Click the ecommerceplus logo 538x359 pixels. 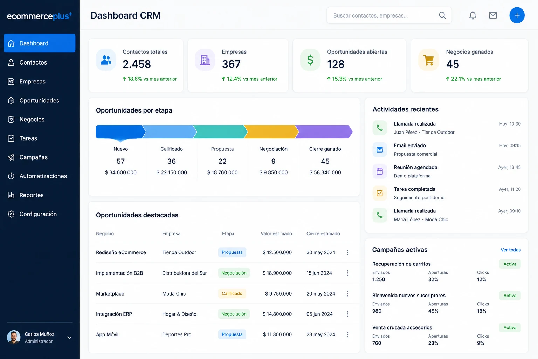click(x=39, y=16)
